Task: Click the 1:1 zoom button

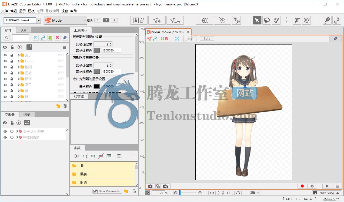Action: tap(212, 193)
